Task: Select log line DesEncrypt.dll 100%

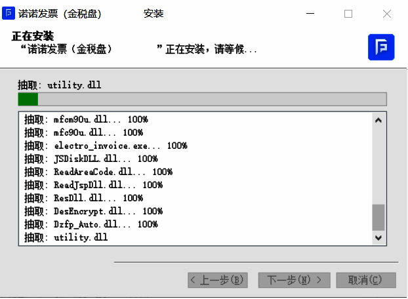Action: click(93, 211)
